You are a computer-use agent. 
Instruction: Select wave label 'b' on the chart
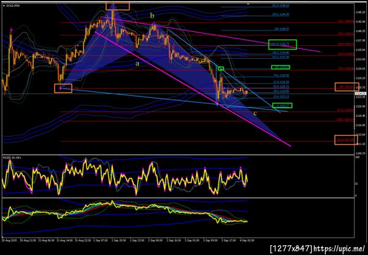pyautogui.click(x=152, y=16)
